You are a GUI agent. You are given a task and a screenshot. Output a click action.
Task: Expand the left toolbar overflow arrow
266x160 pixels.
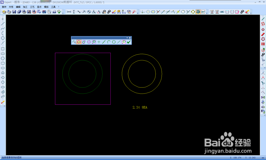(4, 106)
